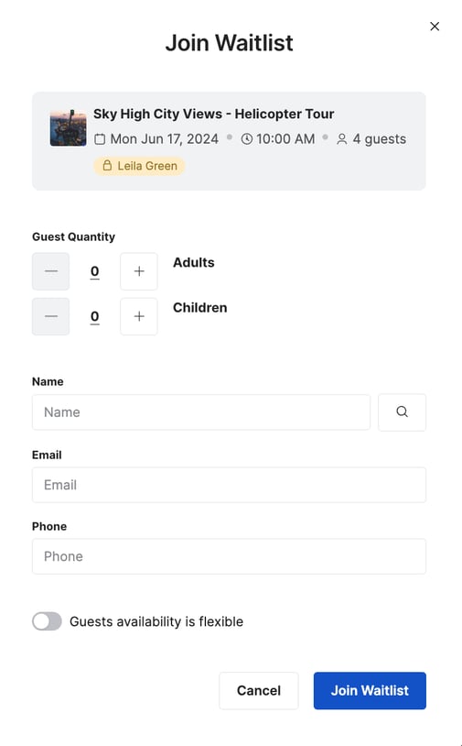Click into the Email field
The image size is (462, 746).
pyautogui.click(x=229, y=485)
